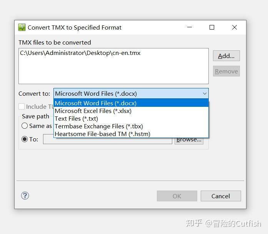
Task: Select the To: radio button
Action: tap(25, 139)
